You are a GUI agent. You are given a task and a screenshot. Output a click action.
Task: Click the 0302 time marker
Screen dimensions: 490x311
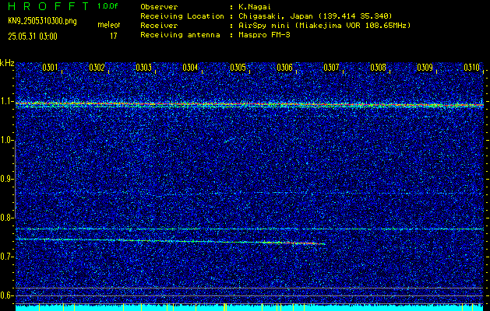pyautogui.click(x=97, y=68)
